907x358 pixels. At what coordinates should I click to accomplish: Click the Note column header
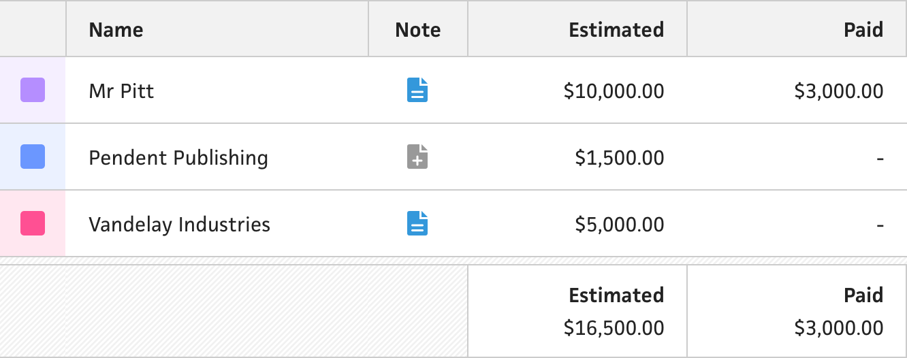coord(418,29)
